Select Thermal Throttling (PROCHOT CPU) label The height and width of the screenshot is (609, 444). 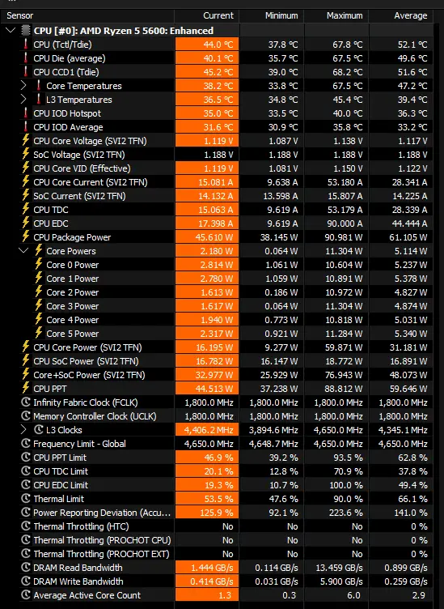(x=102, y=540)
